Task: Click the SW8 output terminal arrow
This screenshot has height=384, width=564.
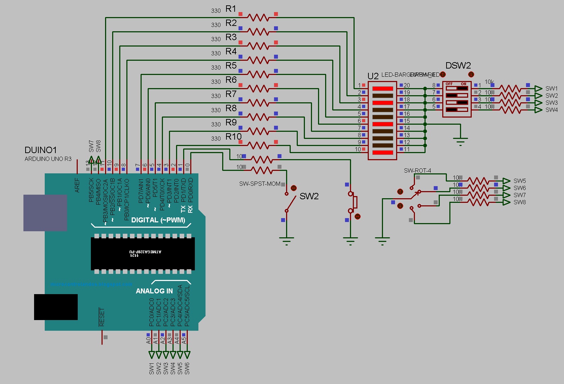Action: click(x=507, y=202)
